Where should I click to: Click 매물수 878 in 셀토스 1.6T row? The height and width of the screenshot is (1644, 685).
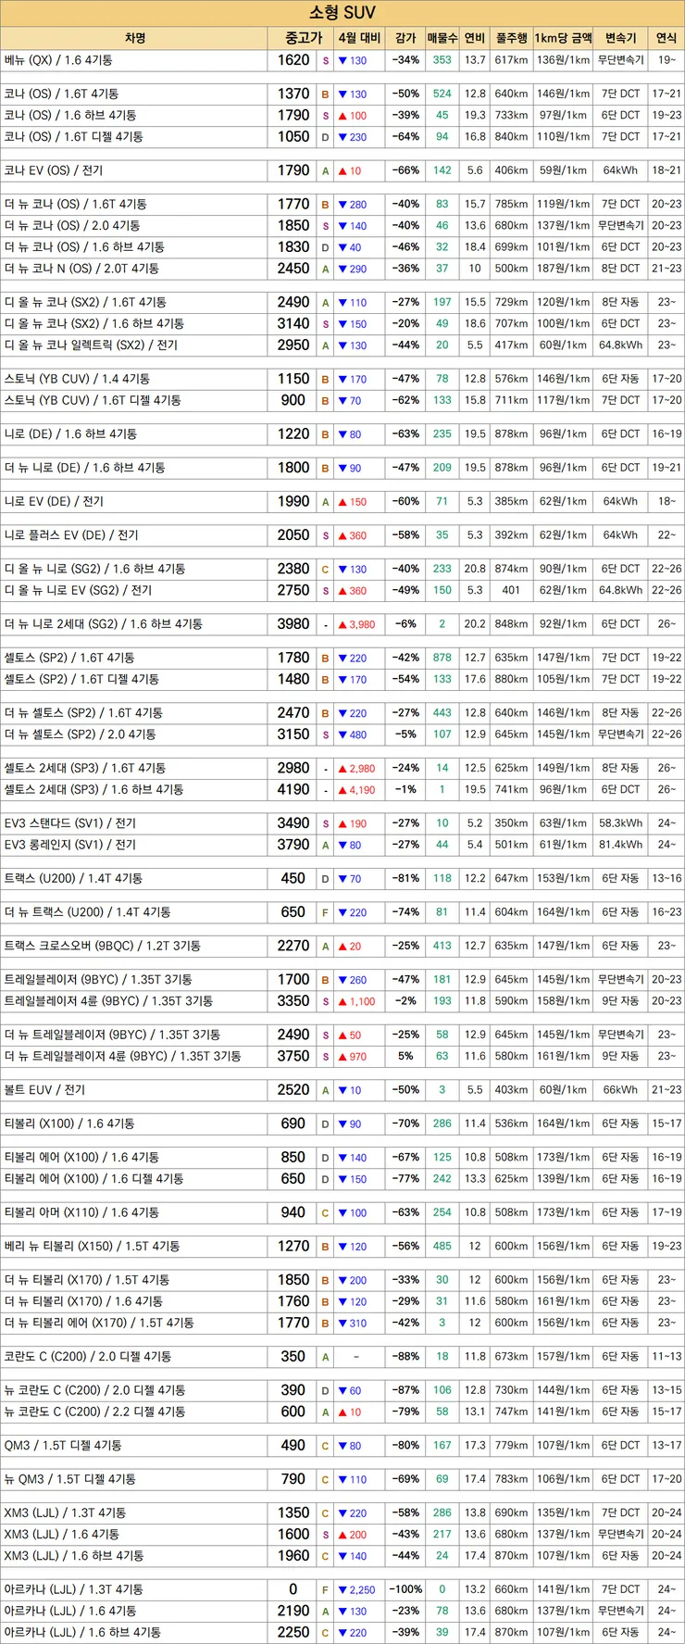(442, 658)
